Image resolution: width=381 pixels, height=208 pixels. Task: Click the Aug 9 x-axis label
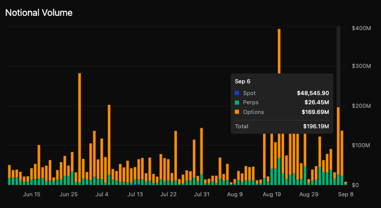coord(235,195)
